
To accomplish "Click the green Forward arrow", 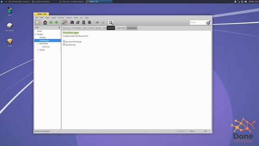I will 57,22.
